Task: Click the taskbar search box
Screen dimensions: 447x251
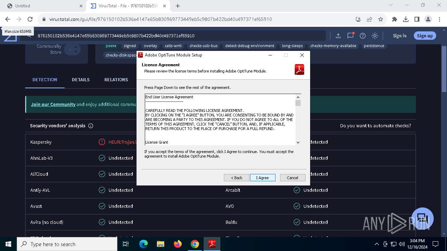Action: coord(67,244)
